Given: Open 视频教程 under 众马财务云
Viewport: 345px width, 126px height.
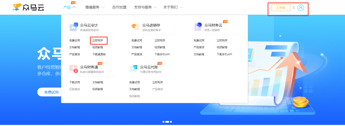Looking at the screenshot, I should click(222, 47).
